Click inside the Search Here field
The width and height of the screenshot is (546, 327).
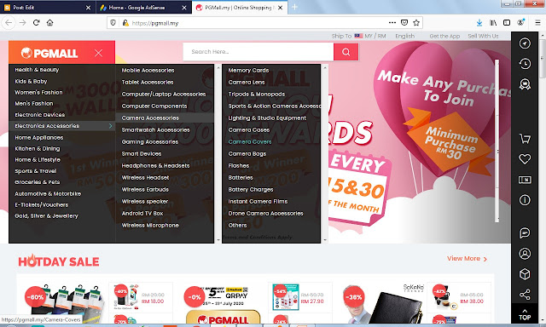tap(258, 52)
